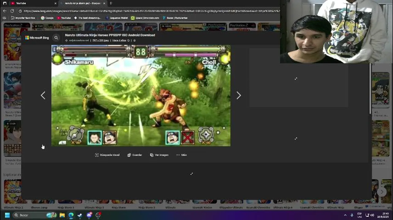Reload the page with the refresh icon

tap(12, 11)
